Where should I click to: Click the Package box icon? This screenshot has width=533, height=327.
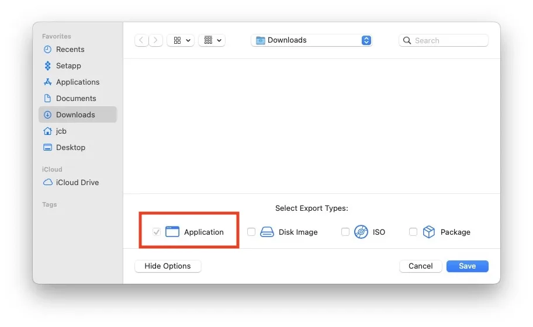tap(429, 232)
